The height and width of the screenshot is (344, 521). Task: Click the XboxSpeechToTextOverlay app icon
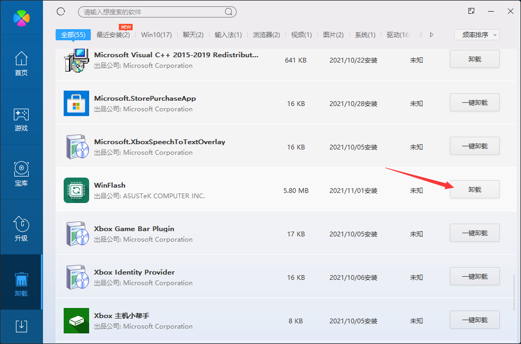(76, 147)
